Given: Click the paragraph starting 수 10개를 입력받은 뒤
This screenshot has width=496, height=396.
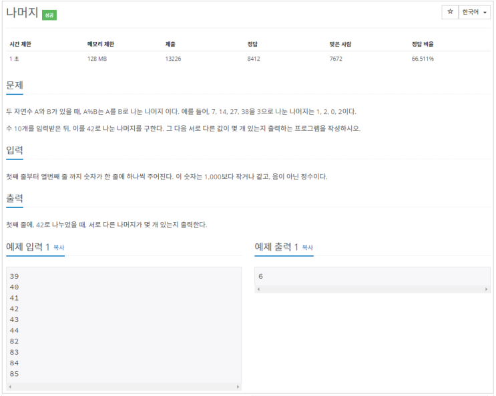Looking at the screenshot, I should 183,129.
